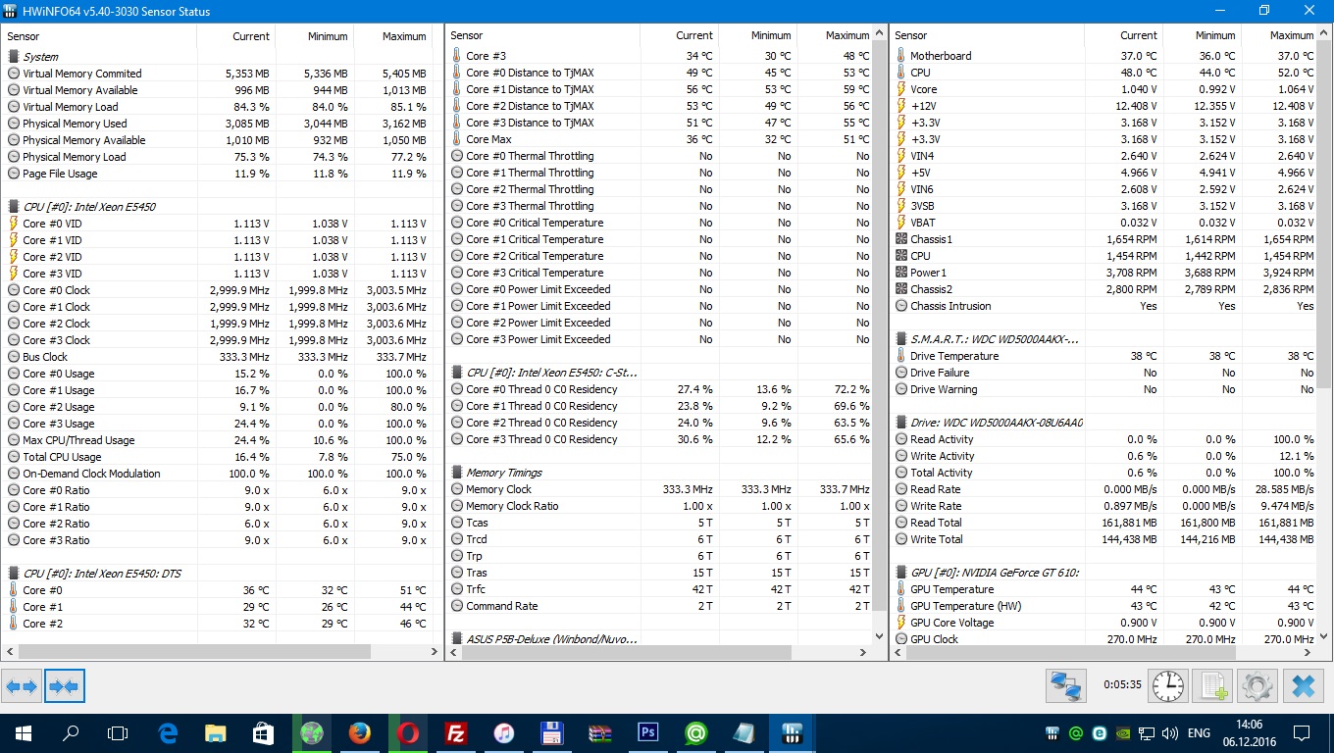Reset min/max values with the clock button

(1168, 685)
